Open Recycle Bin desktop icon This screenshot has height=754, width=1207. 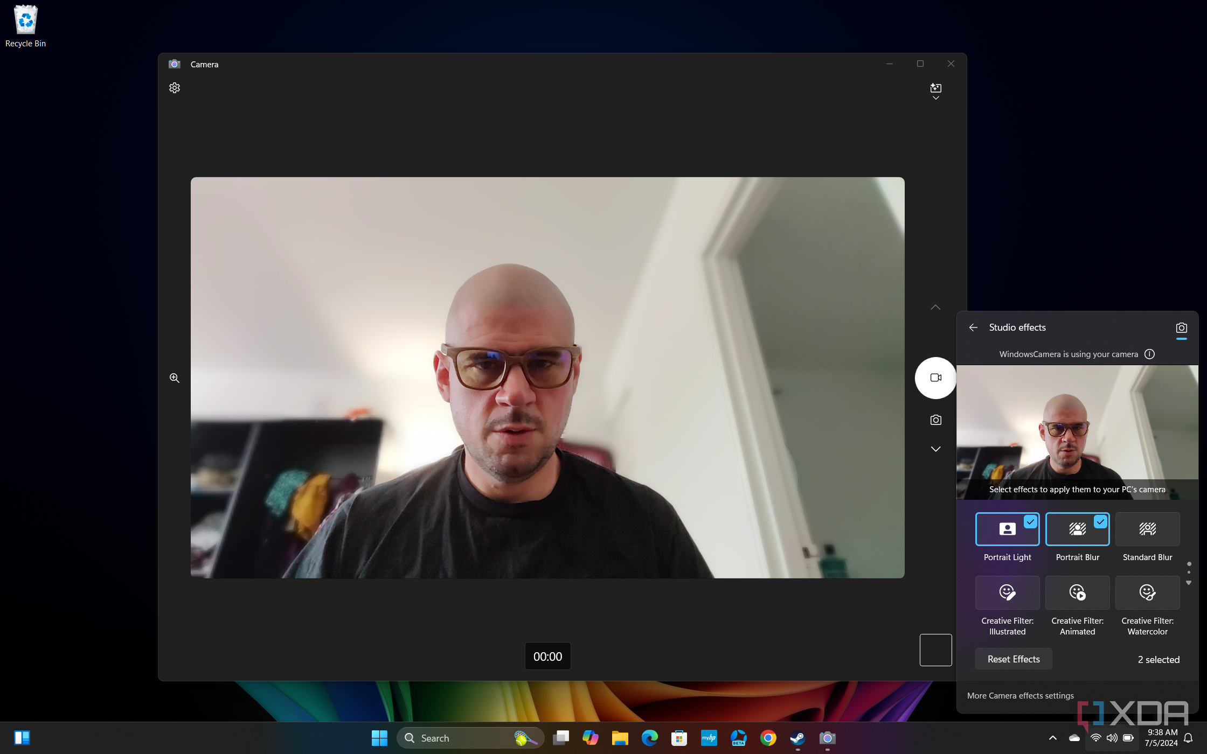pyautogui.click(x=25, y=26)
